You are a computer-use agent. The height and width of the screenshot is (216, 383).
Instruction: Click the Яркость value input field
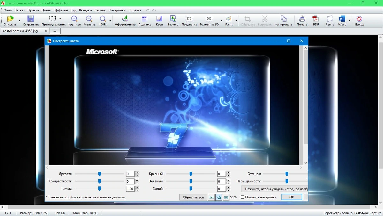click(130, 174)
